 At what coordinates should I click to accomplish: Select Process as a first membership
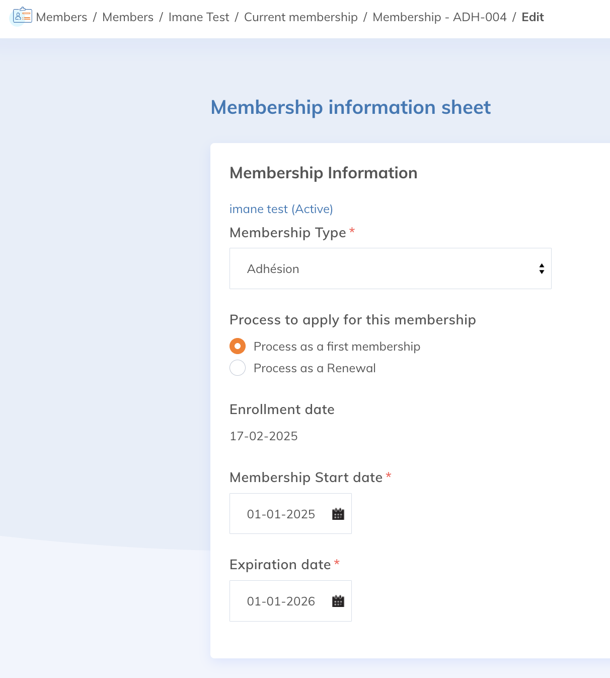pyautogui.click(x=238, y=346)
